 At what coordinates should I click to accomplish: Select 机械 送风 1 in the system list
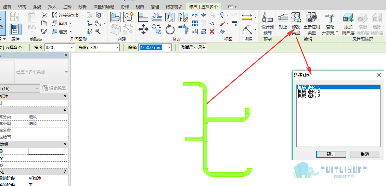pos(338,87)
